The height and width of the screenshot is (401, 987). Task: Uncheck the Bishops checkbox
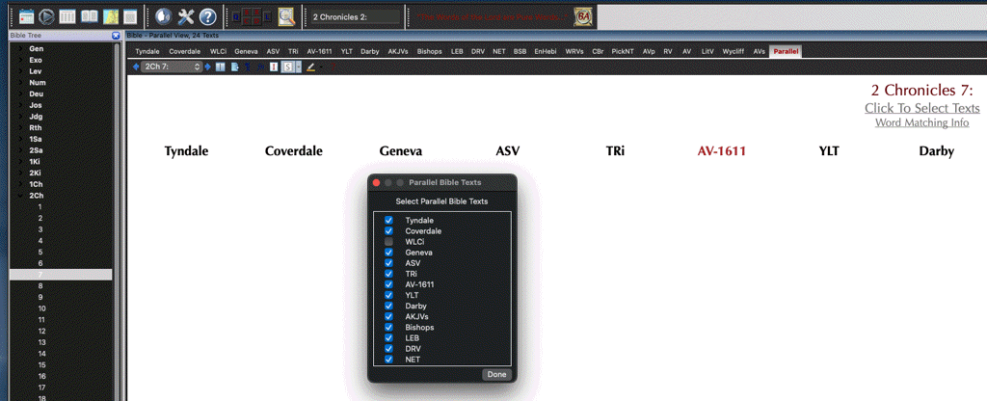pyautogui.click(x=389, y=328)
